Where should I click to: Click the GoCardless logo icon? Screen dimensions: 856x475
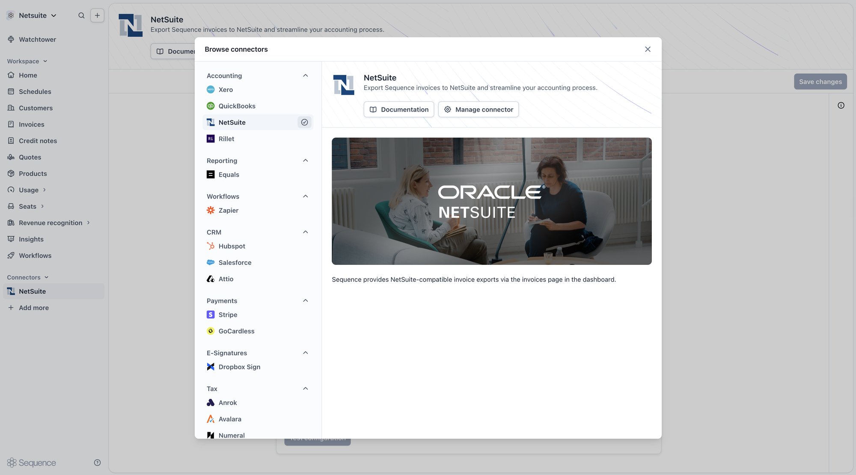(211, 331)
